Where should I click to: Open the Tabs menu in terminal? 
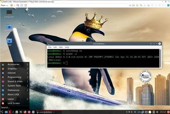(61, 47)
